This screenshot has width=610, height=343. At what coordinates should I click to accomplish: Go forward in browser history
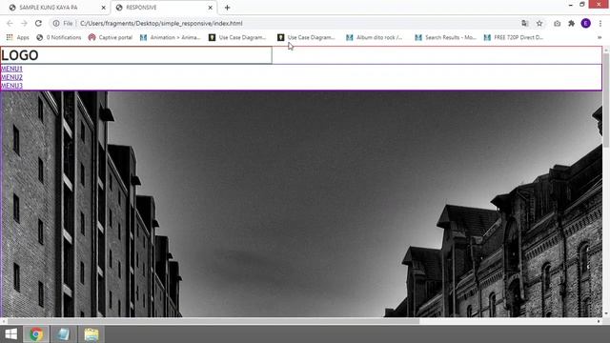point(24,23)
